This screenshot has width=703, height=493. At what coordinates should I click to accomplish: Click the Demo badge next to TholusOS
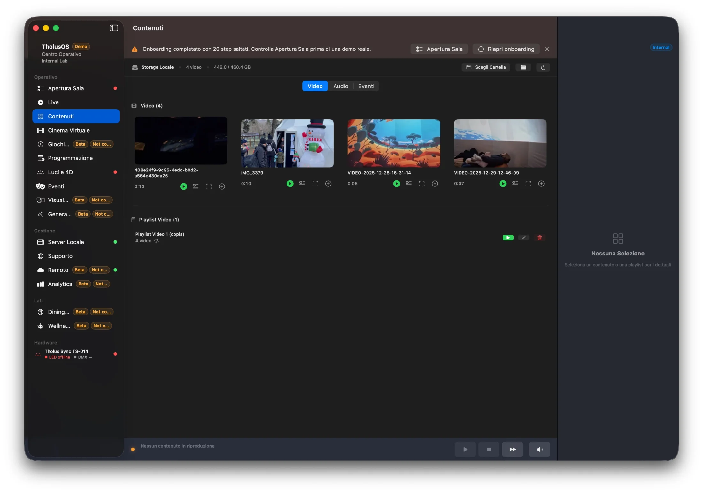coord(81,47)
